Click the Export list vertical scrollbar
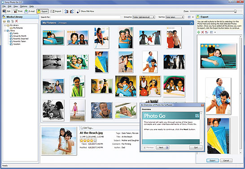 pyautogui.click(x=241, y=94)
